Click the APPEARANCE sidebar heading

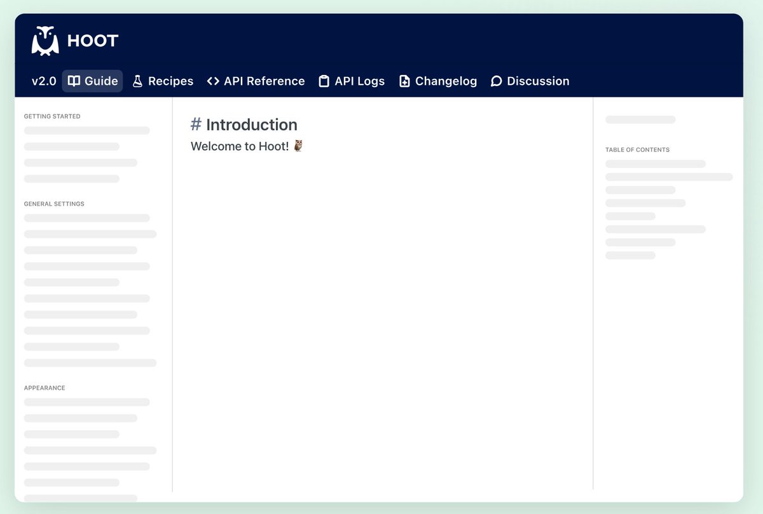[45, 388]
